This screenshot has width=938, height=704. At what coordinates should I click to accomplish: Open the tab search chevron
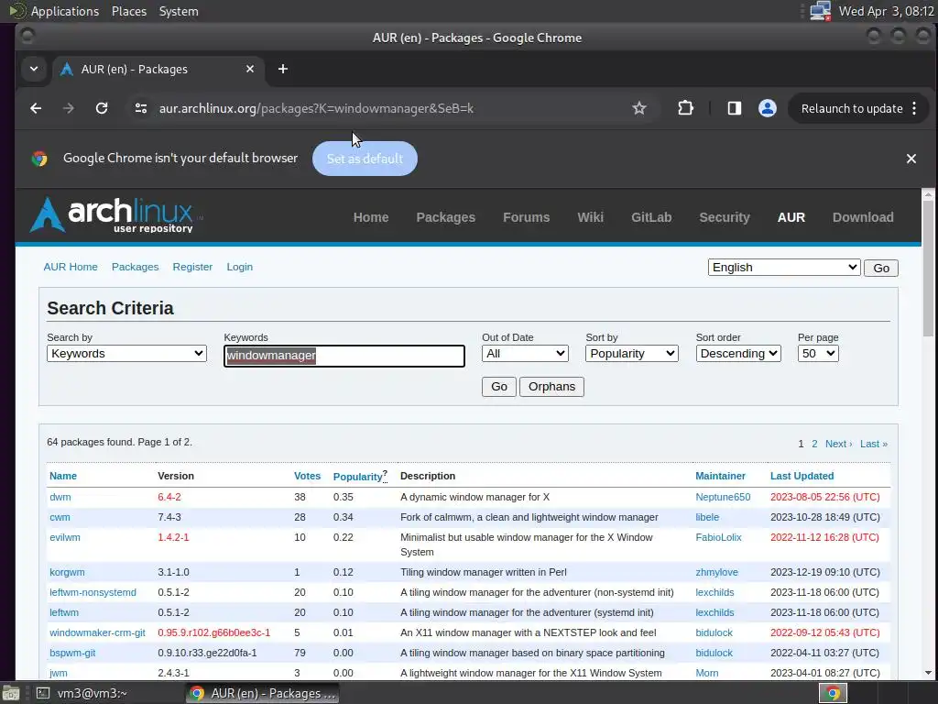pyautogui.click(x=34, y=69)
